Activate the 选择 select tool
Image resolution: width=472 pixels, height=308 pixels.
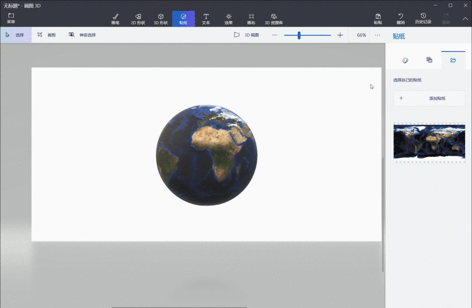pos(15,35)
